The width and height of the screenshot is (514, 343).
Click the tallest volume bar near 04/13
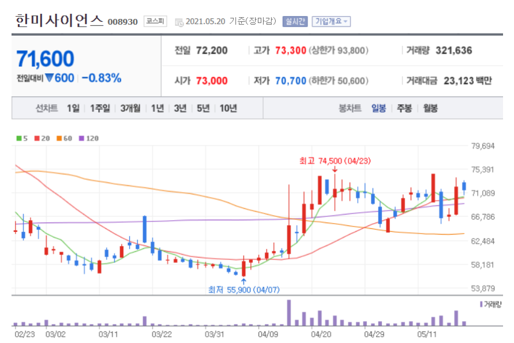(289, 312)
